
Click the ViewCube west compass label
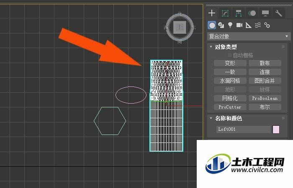[x=166, y=28]
